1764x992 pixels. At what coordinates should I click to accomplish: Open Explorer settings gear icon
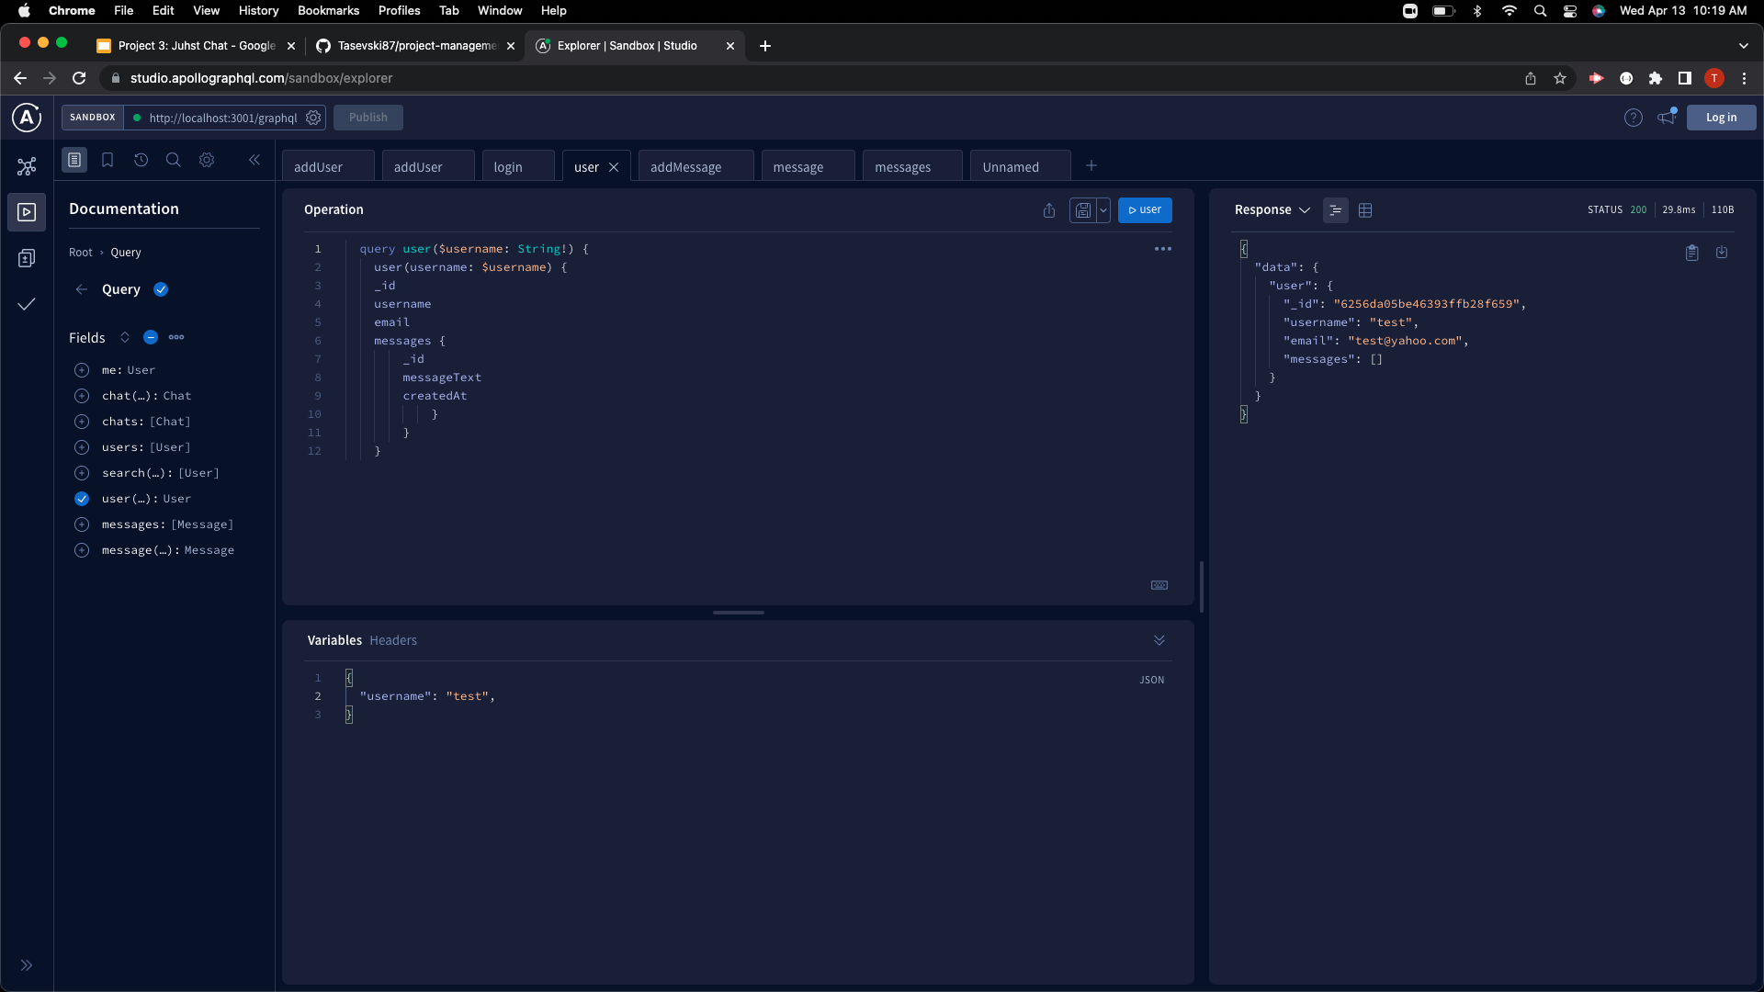(207, 159)
